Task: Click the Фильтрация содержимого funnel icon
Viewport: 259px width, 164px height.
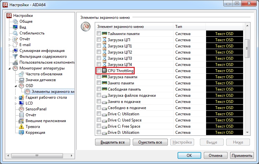Action: 15,57
